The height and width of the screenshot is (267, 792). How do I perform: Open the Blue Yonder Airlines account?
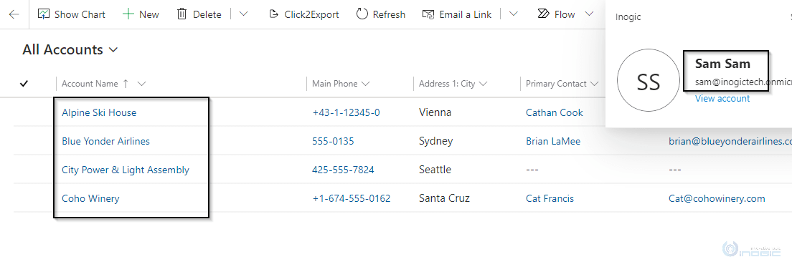point(105,142)
